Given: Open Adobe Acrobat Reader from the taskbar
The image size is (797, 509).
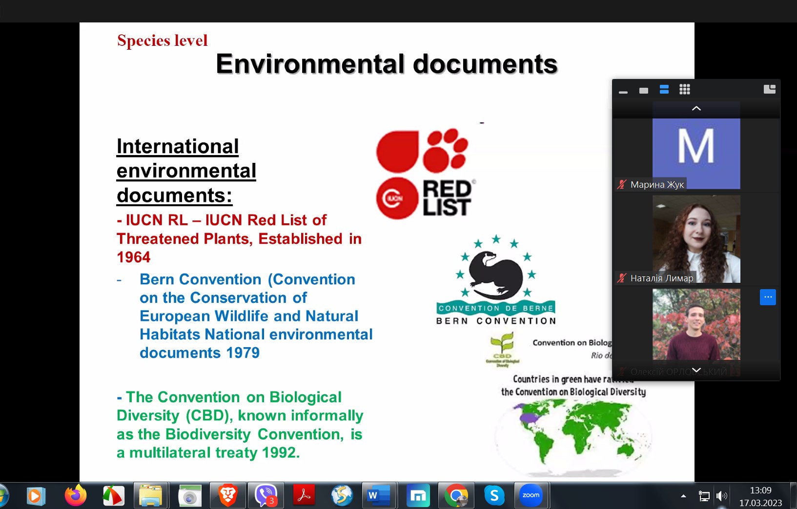Looking at the screenshot, I should (x=304, y=496).
